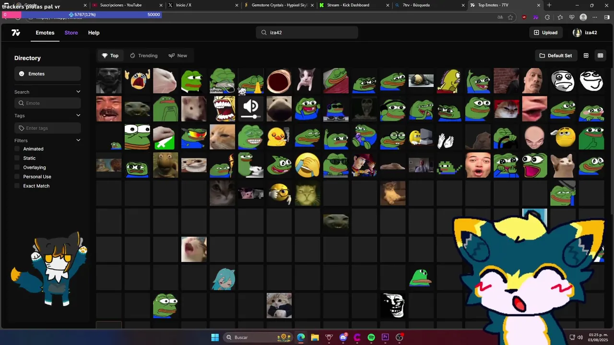The height and width of the screenshot is (345, 614).
Task: Open the Help page
Action: [x=94, y=33]
